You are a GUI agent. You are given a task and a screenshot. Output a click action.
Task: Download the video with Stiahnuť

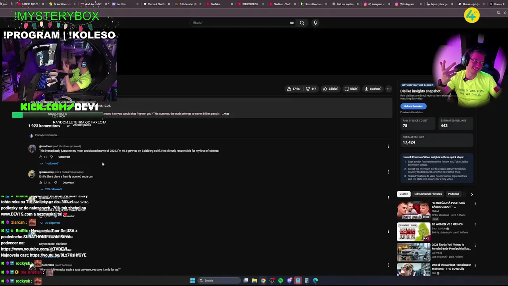coord(372,89)
